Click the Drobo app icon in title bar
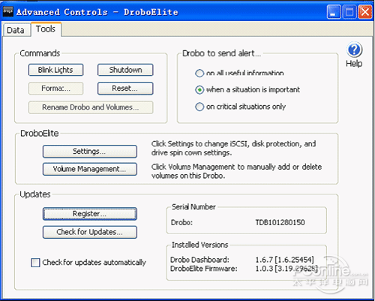 (x=7, y=11)
